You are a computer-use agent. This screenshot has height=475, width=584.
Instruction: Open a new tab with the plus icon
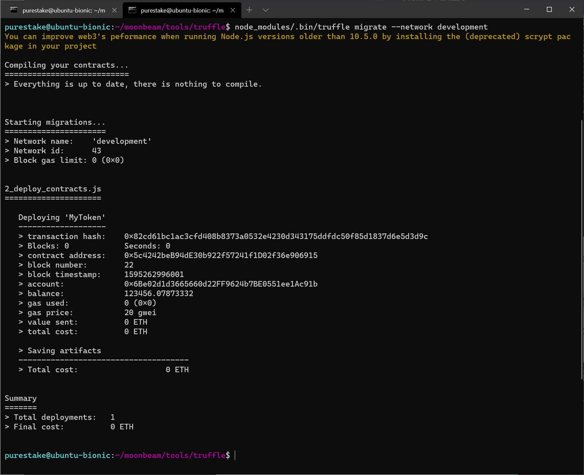pos(249,10)
